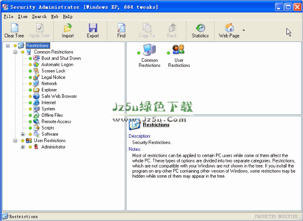The height and width of the screenshot is (221, 303).
Task: Select the Scripts tree icon
Action: [x=36, y=128]
